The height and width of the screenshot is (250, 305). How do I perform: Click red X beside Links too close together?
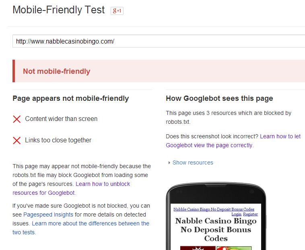click(x=17, y=140)
